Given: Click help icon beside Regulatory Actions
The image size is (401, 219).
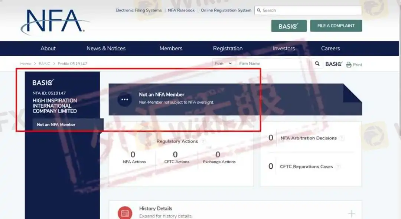Looking at the screenshot, I should 203,141.
